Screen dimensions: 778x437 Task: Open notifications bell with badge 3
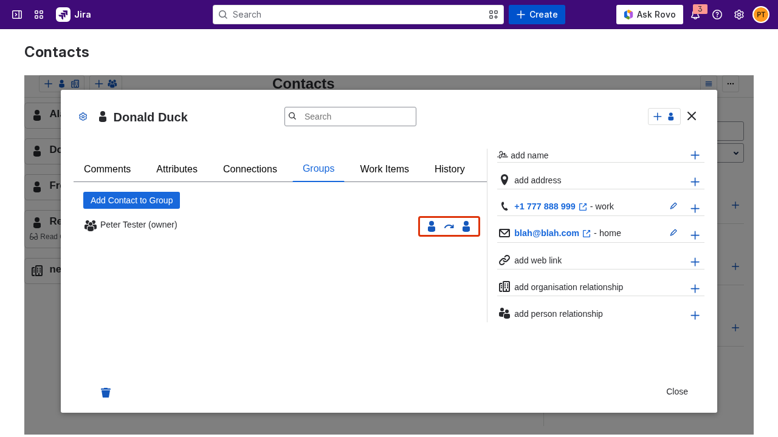coord(695,15)
